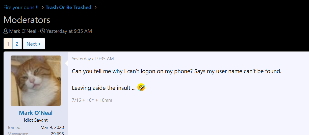Select page 1 in pagination
This screenshot has height=135, width=309.
(8, 44)
